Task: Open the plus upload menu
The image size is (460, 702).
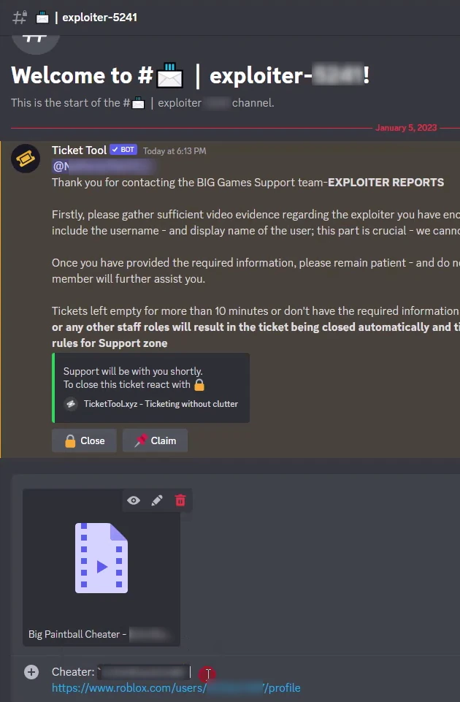Action: [31, 672]
